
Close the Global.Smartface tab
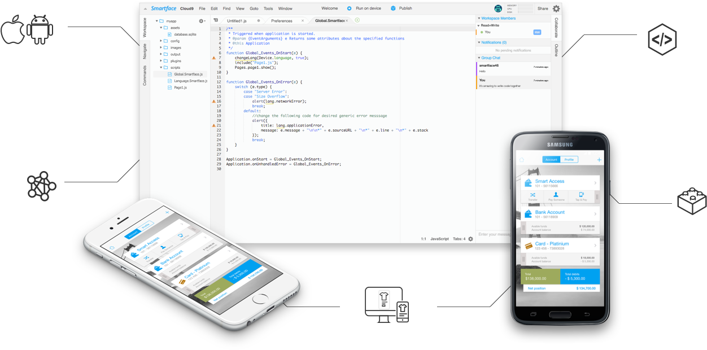[x=347, y=21]
